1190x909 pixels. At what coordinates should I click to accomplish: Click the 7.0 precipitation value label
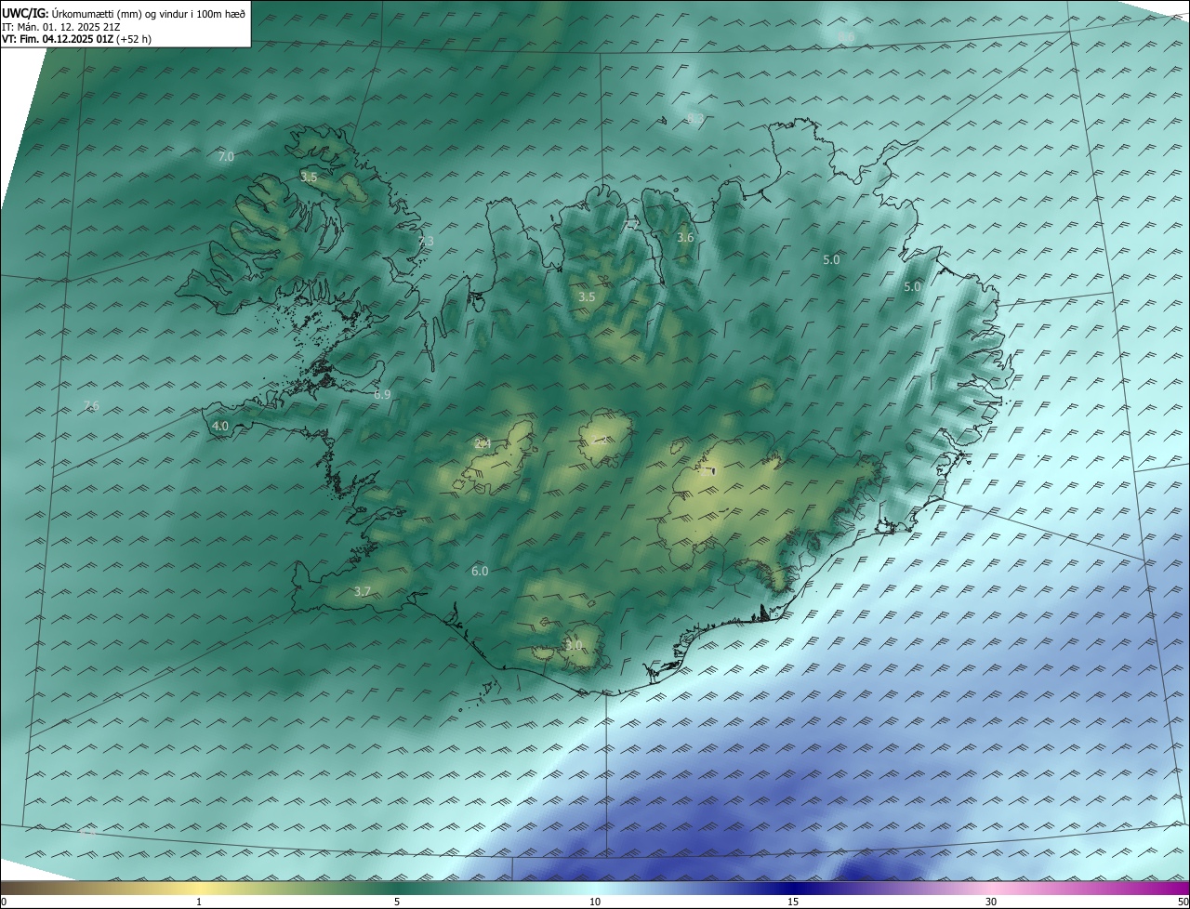coord(226,156)
